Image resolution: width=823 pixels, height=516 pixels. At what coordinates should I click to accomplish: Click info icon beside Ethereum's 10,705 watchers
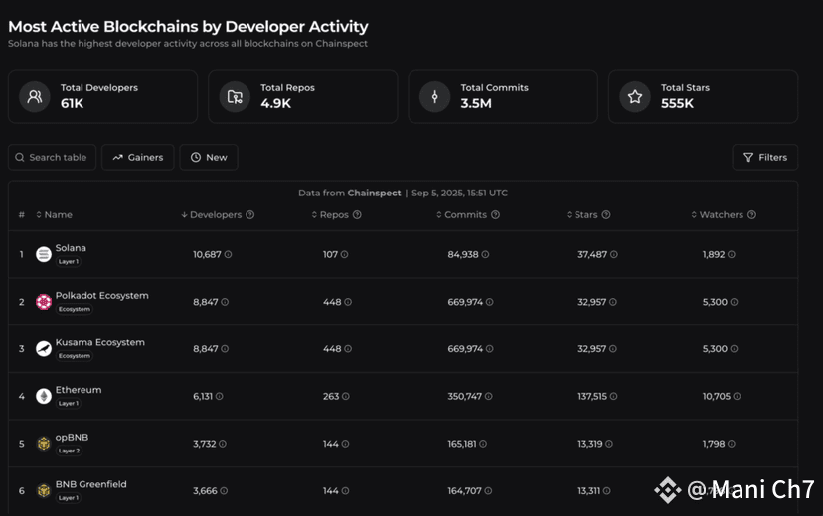tap(737, 397)
